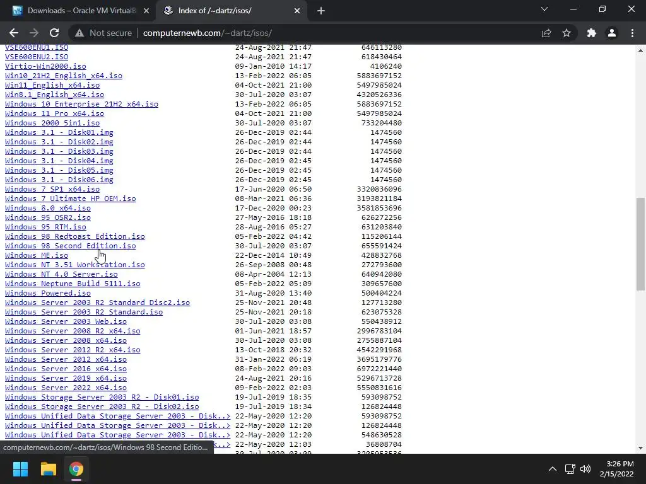Close the Index of /~dartz/isos/ tab
The width and height of the screenshot is (646, 484).
coord(297,11)
